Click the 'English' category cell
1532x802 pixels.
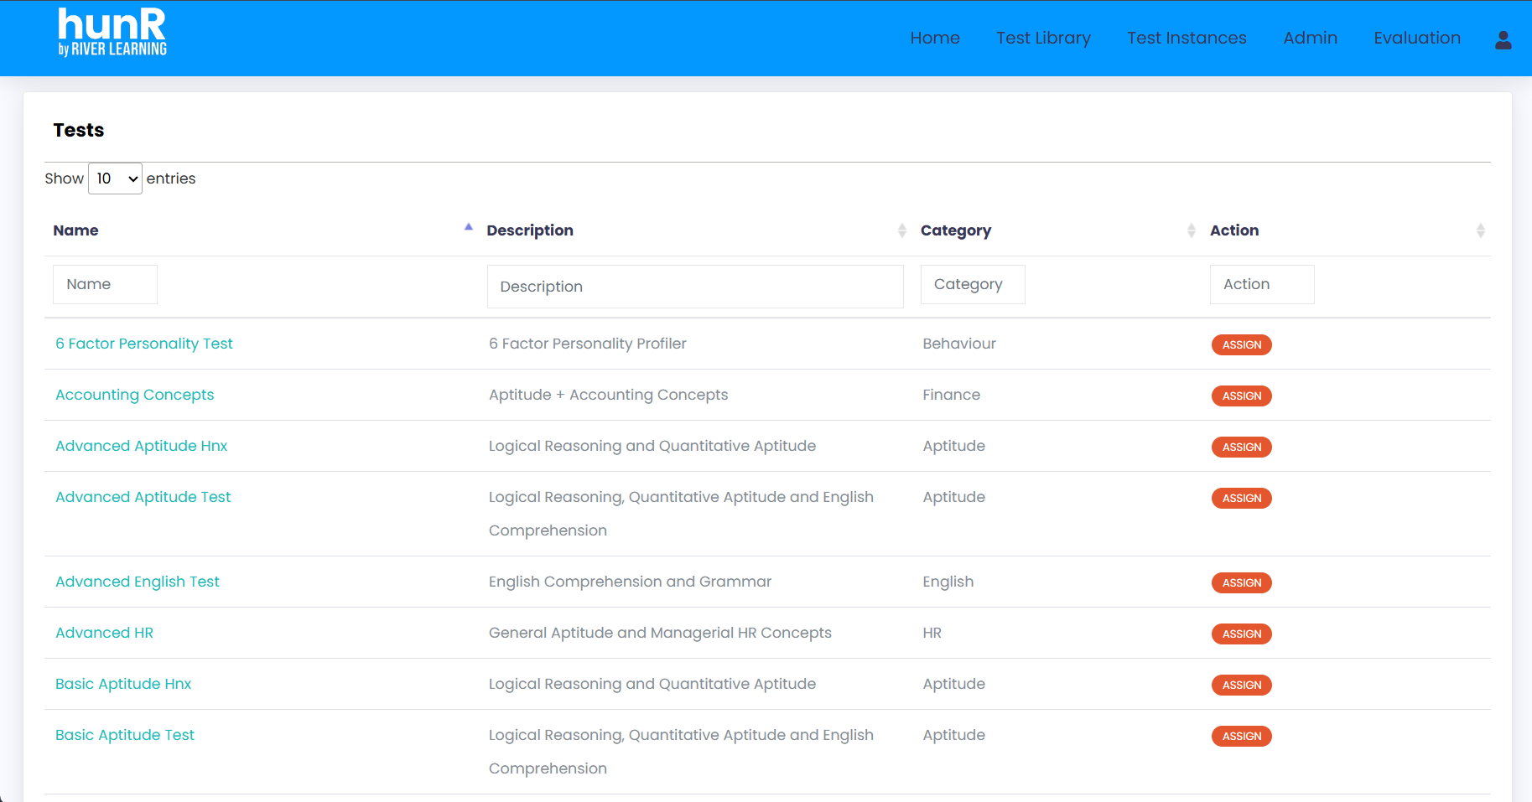(x=948, y=582)
